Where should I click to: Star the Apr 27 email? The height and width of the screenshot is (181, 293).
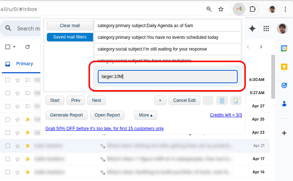click(x=18, y=106)
